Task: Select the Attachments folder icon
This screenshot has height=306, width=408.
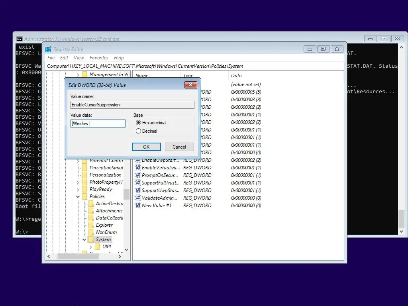Action: 91,211
